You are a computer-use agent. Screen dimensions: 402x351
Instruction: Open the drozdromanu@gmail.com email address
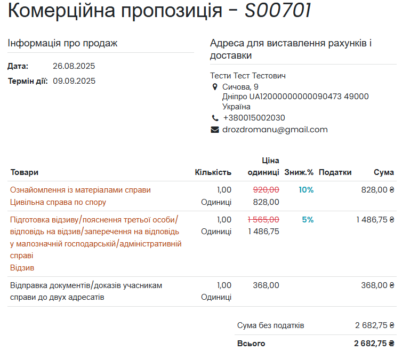275,130
